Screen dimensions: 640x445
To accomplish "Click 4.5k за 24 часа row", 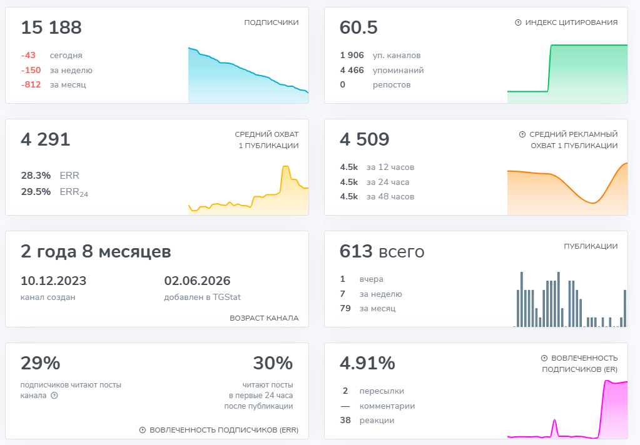I will point(375,182).
